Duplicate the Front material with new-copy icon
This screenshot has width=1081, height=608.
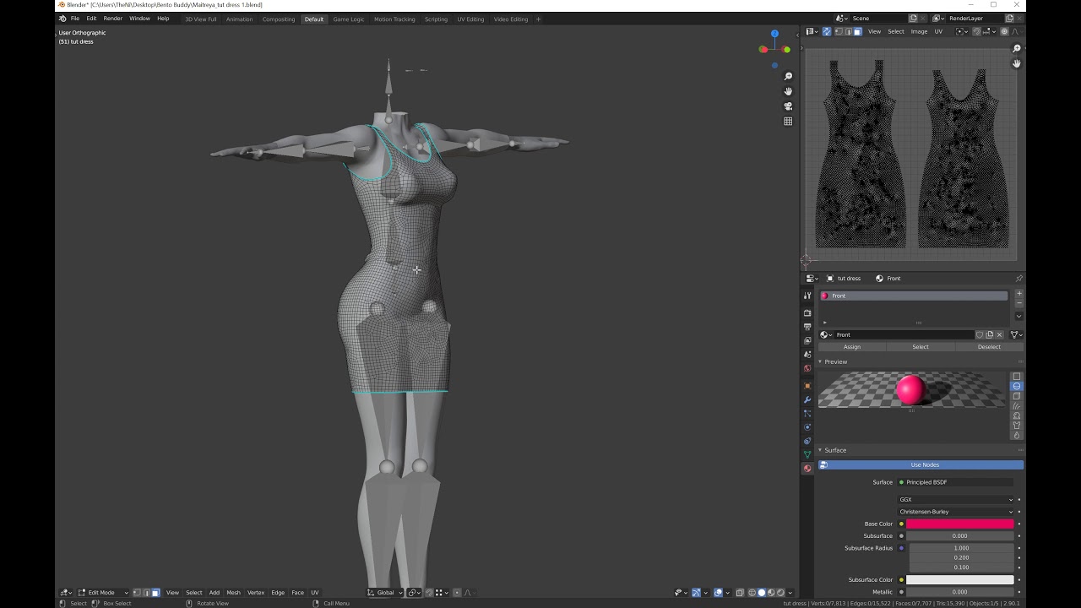click(x=990, y=334)
